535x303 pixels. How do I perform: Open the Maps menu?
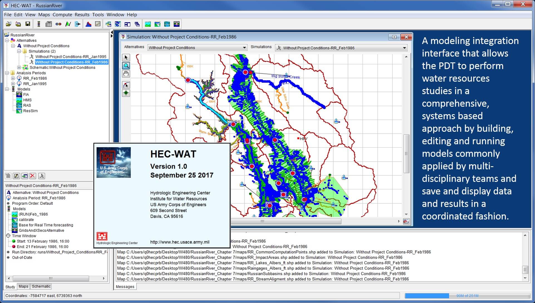44,15
